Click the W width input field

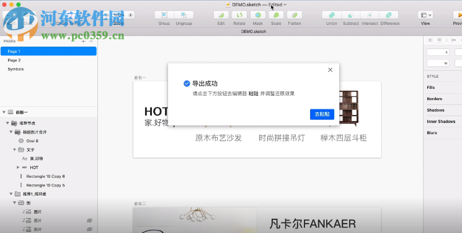pyautogui.click(x=438, y=63)
